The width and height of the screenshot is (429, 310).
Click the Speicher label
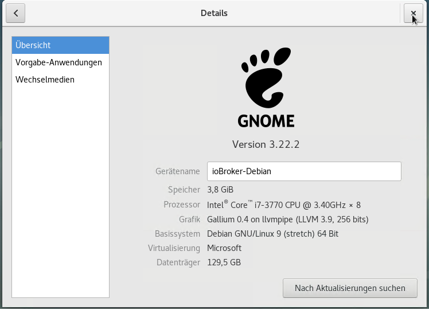184,190
